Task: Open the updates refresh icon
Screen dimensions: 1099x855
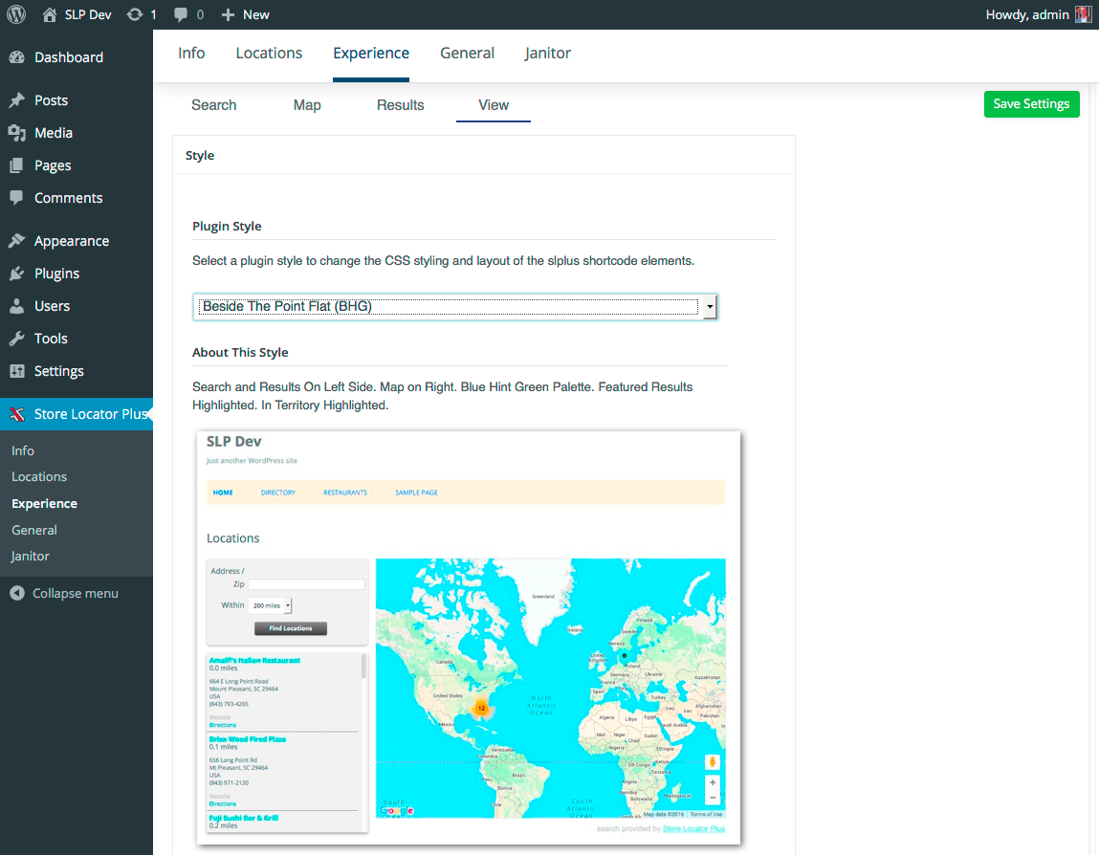Action: click(x=135, y=14)
